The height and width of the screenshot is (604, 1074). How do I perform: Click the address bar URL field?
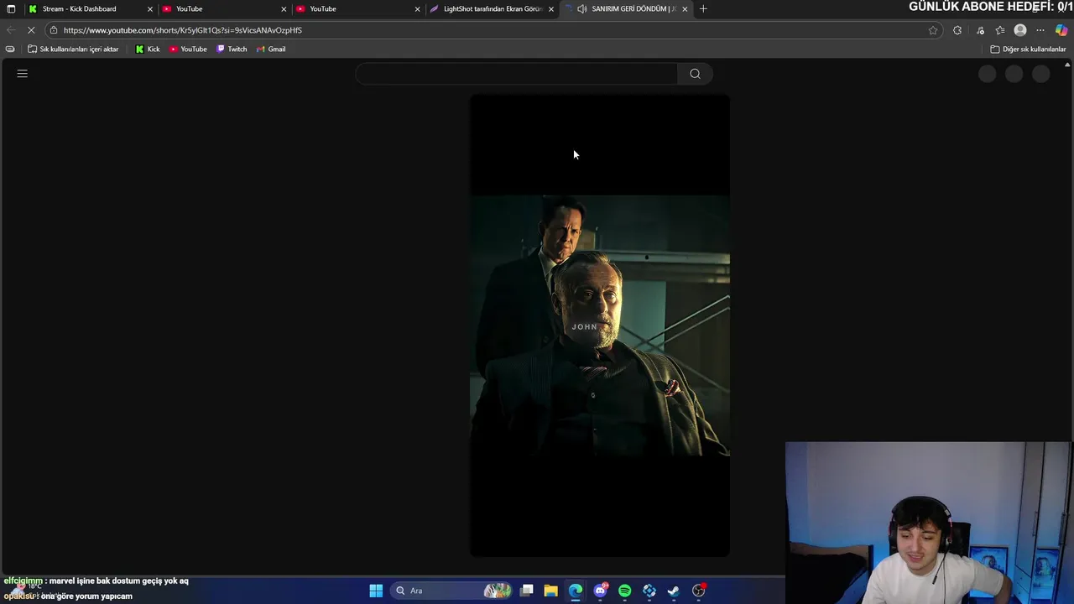tap(495, 30)
